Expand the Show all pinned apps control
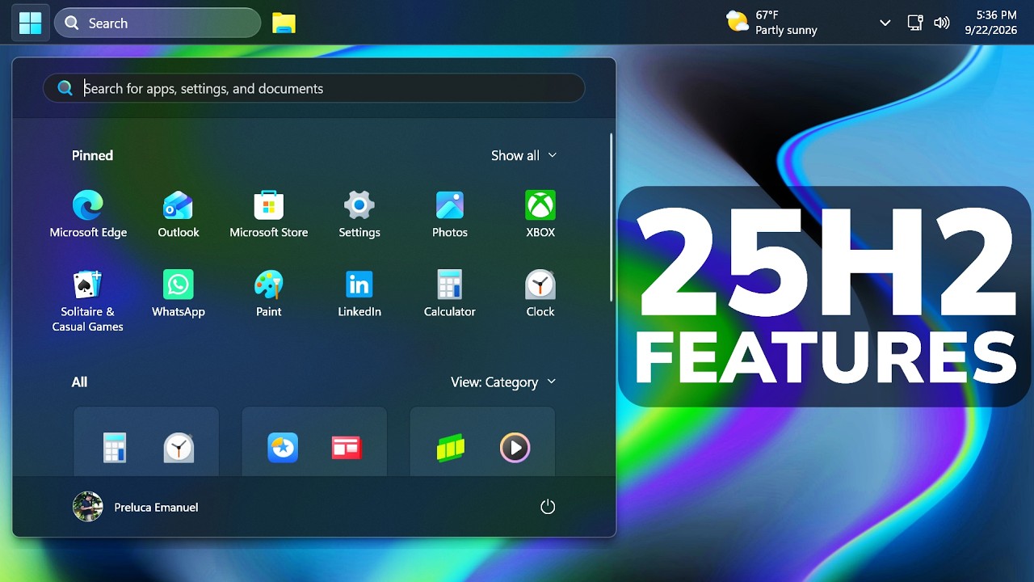 524,155
